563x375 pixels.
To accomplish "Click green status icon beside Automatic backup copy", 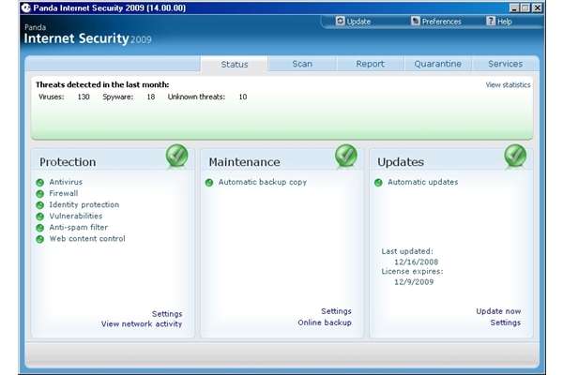I will (x=209, y=183).
